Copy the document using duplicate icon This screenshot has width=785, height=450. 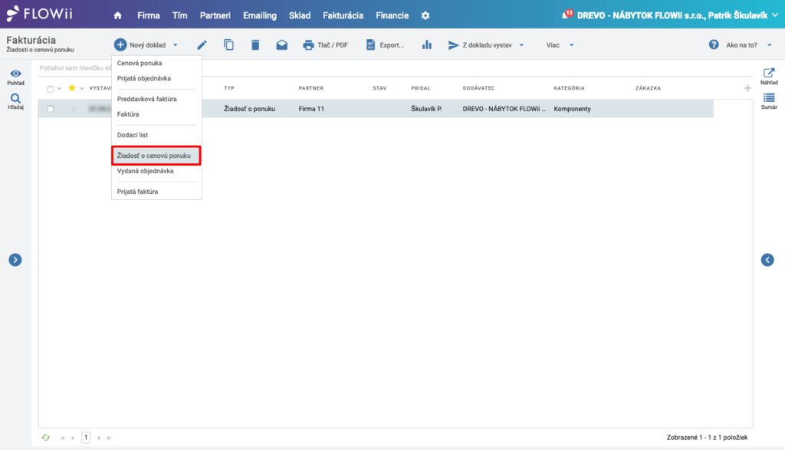click(228, 45)
